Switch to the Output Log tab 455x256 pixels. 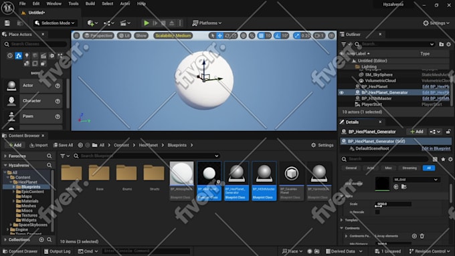tap(57, 251)
